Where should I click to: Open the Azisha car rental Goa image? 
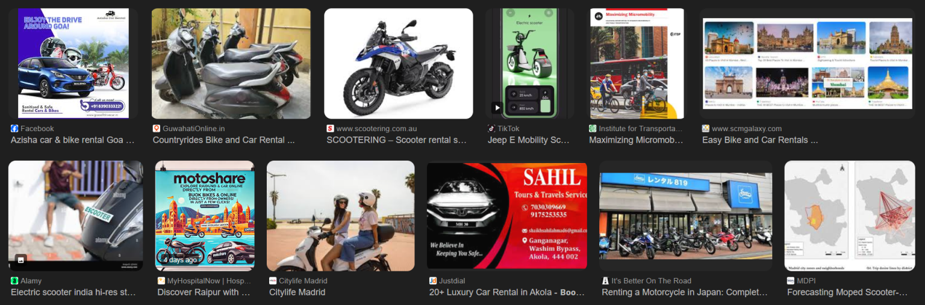point(73,63)
